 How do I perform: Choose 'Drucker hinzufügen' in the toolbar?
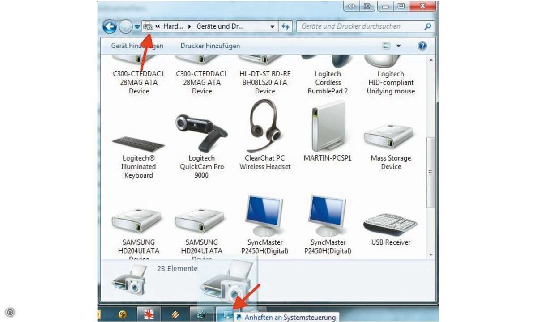pyautogui.click(x=210, y=46)
